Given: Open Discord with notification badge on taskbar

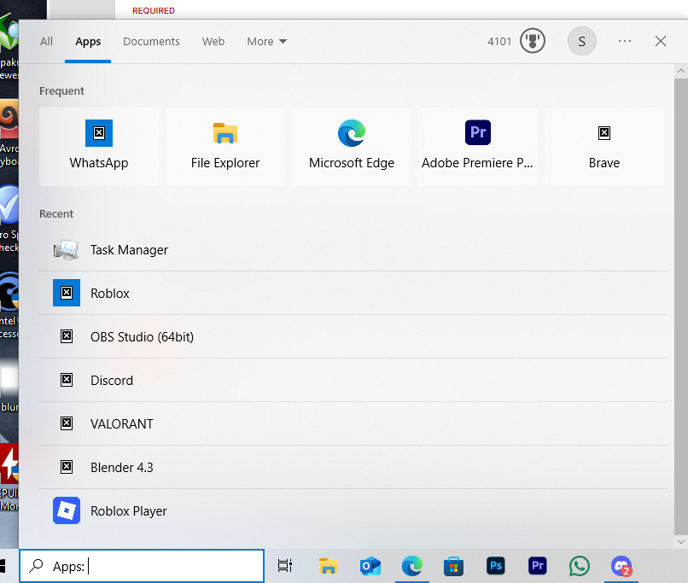Looking at the screenshot, I should tap(621, 566).
